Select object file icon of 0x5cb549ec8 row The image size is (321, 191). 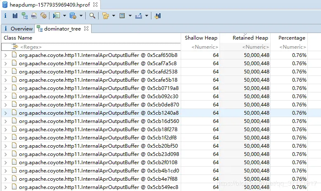pos(14,187)
